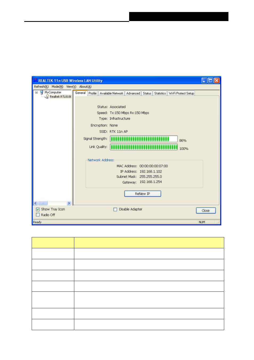Select the MyComputer icon in tree
Screen dimensions: 254x360
[x=42, y=92]
